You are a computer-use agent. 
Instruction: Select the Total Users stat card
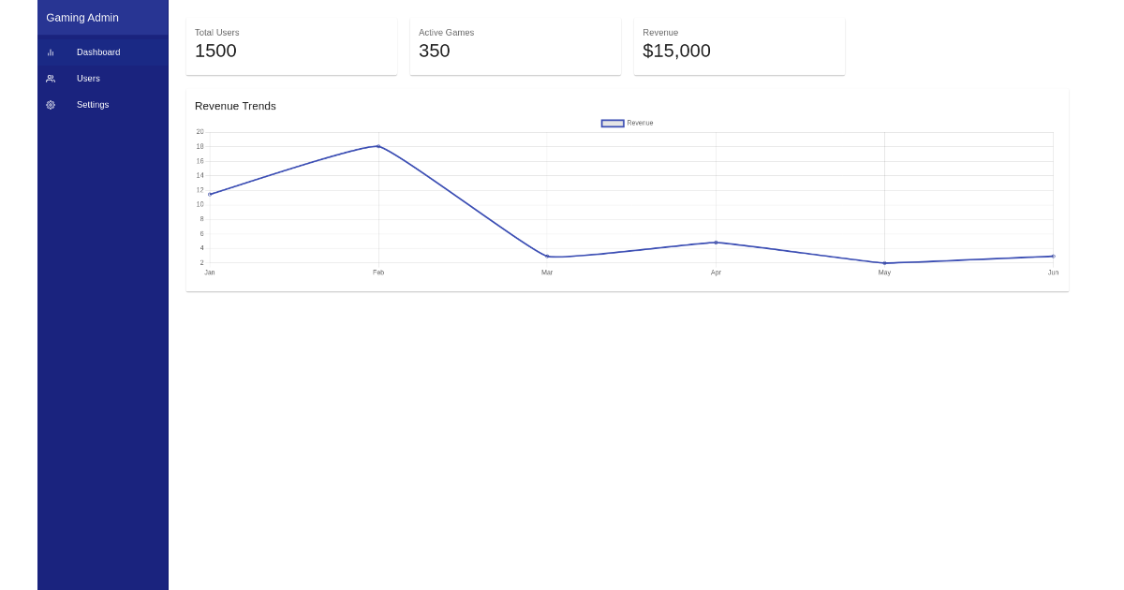(x=291, y=47)
